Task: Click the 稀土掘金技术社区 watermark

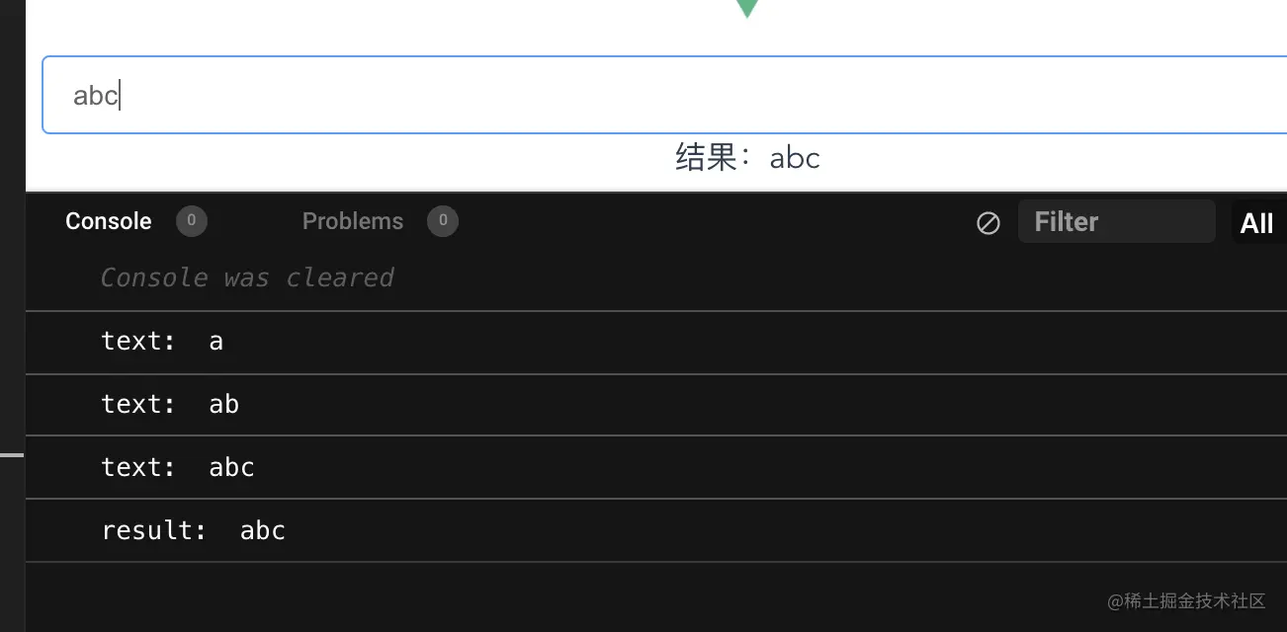Action: 1186,600
